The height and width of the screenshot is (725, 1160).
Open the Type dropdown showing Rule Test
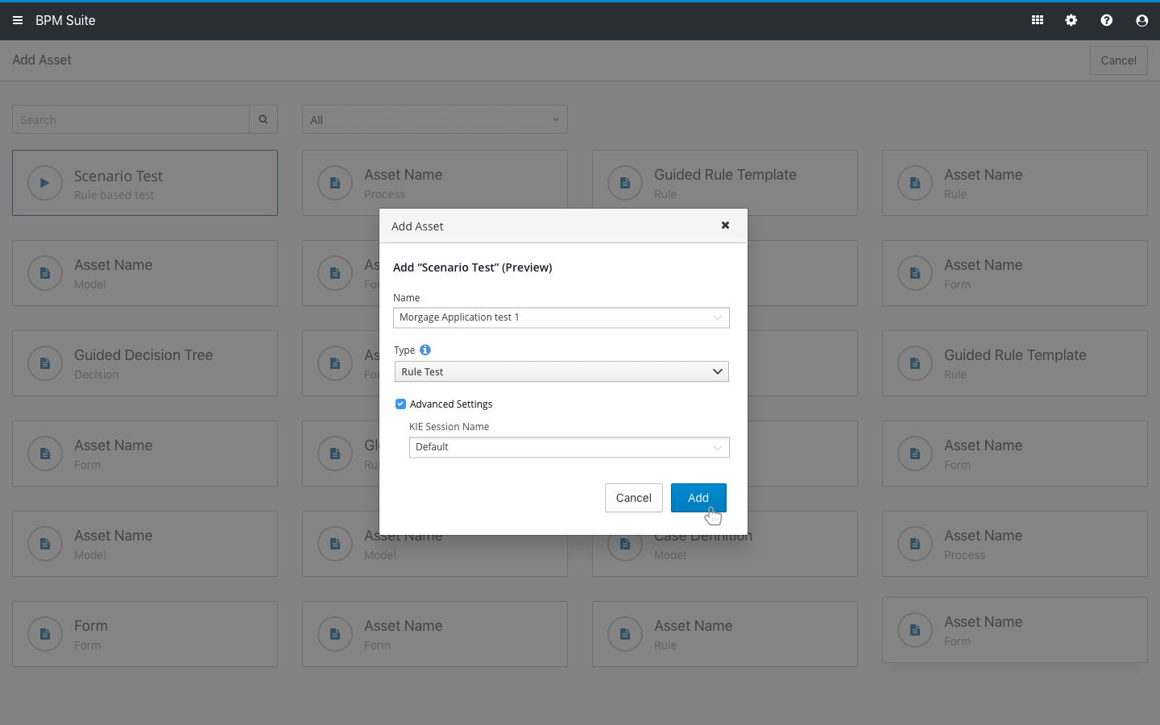pyautogui.click(x=561, y=371)
